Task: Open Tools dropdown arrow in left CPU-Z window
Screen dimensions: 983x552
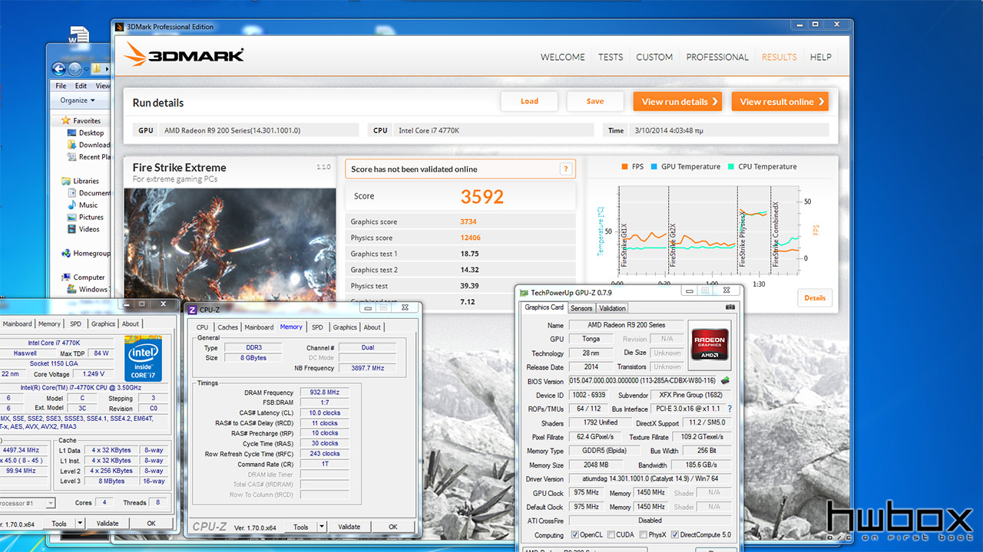Action: click(x=80, y=524)
